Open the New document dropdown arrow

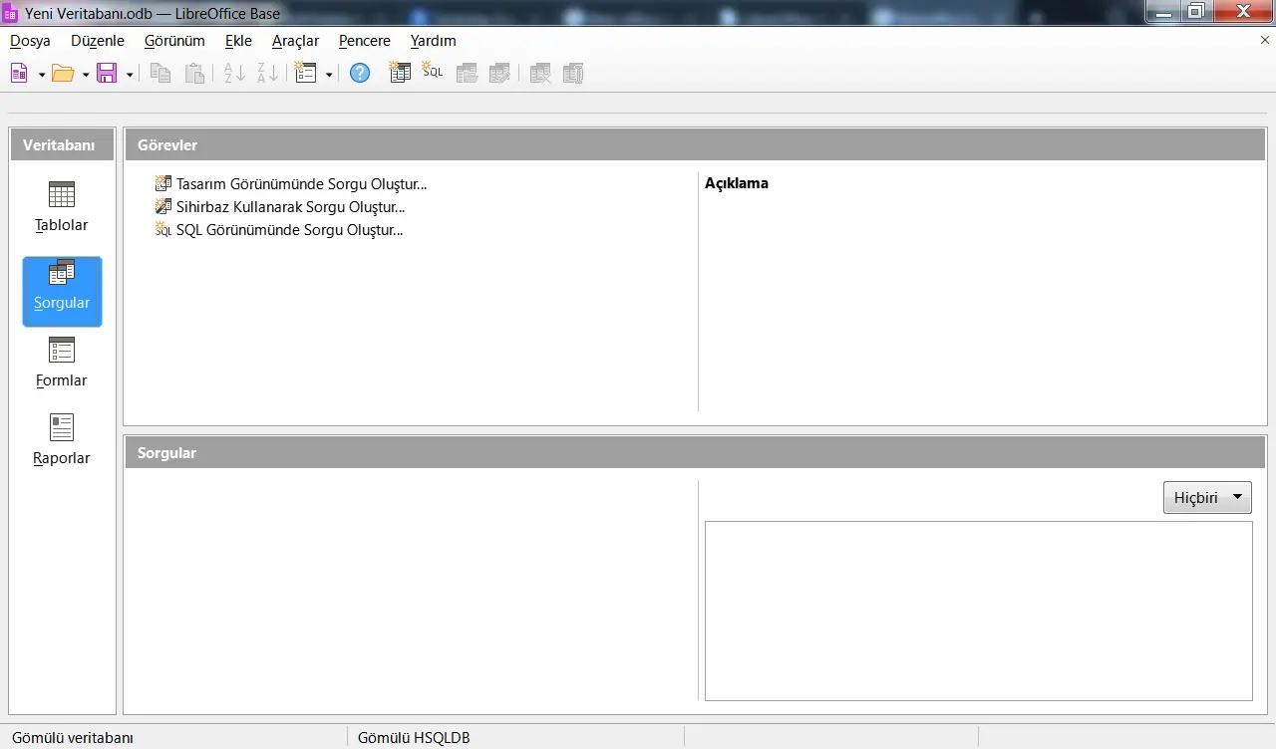tap(41, 74)
